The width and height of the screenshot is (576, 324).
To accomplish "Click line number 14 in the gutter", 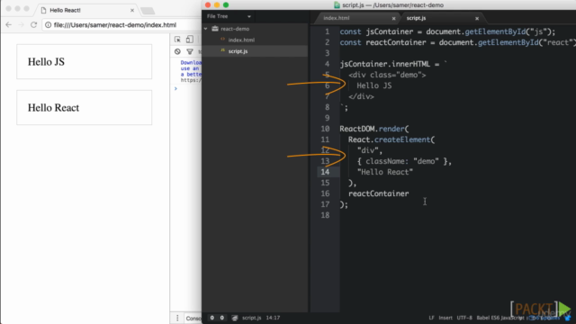I will (325, 172).
